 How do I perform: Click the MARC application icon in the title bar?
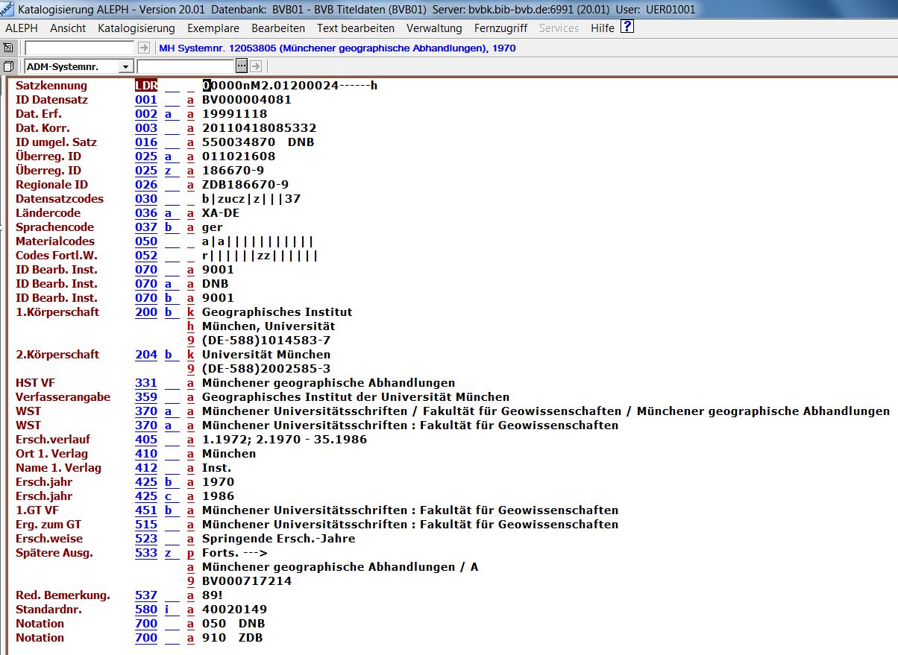(x=7, y=8)
